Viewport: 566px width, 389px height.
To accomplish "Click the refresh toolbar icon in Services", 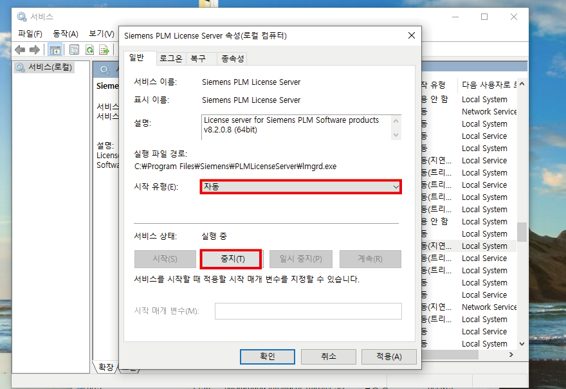I will [89, 50].
